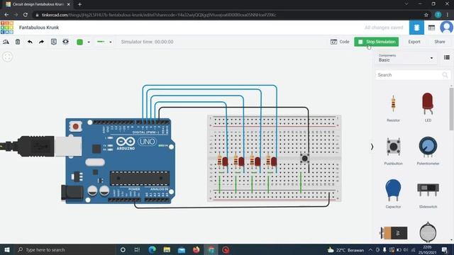Click the pushbutton on the breadboard

point(304,158)
